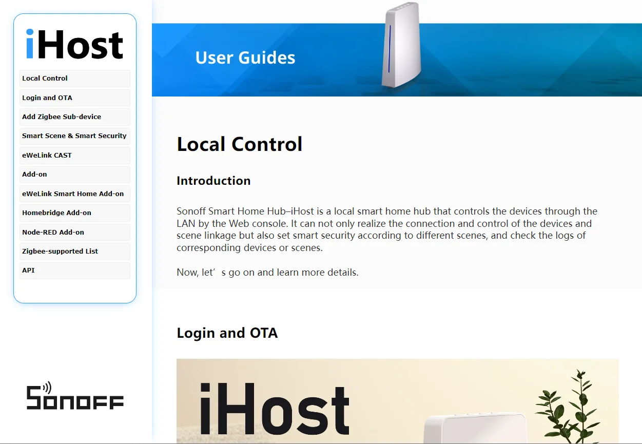The width and height of the screenshot is (642, 444).
Task: Click the Local Control page heading
Action: tap(240, 144)
